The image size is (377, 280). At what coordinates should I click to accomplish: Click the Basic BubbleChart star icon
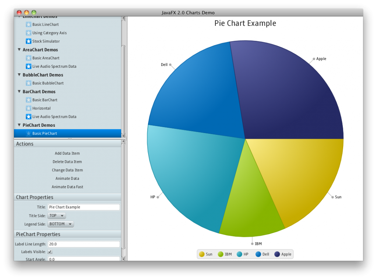click(x=29, y=83)
